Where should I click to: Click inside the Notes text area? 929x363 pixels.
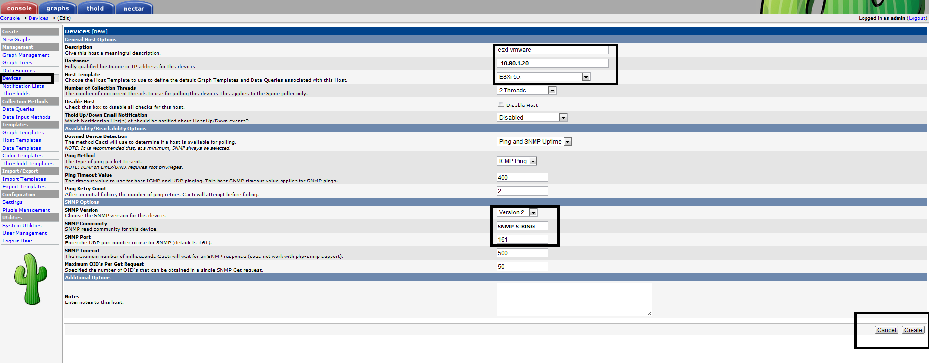click(574, 300)
